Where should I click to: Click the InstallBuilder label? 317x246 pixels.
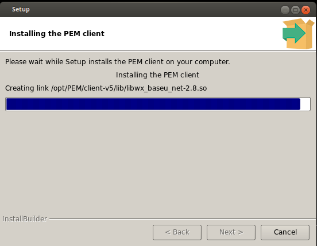25,219
